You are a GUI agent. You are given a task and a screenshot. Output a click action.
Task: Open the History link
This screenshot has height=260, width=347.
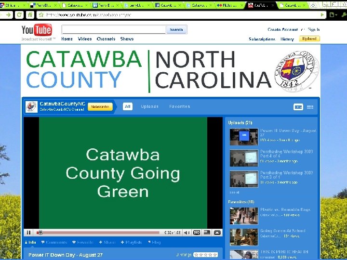[x=287, y=39]
